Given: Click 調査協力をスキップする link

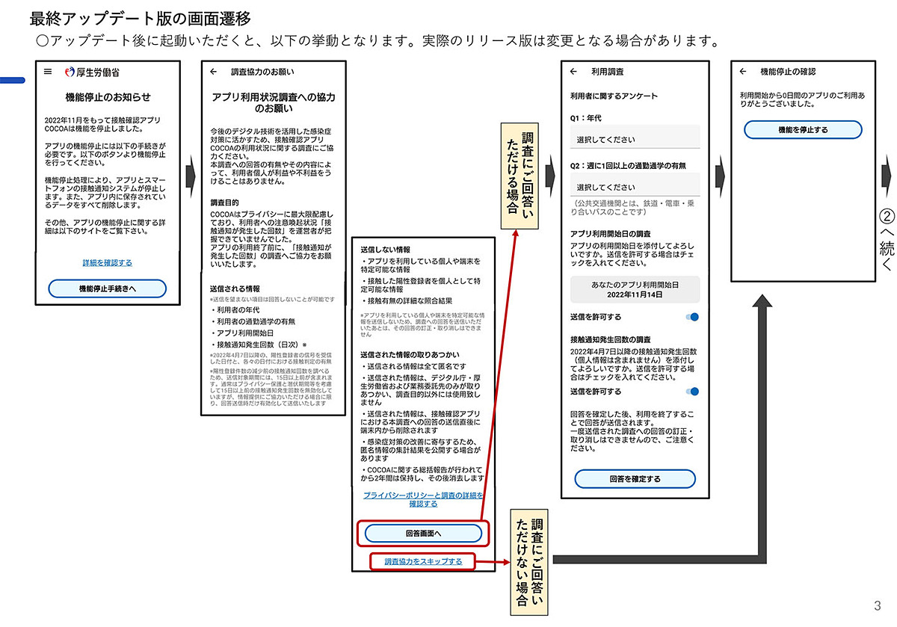Looking at the screenshot, I should pos(423,561).
